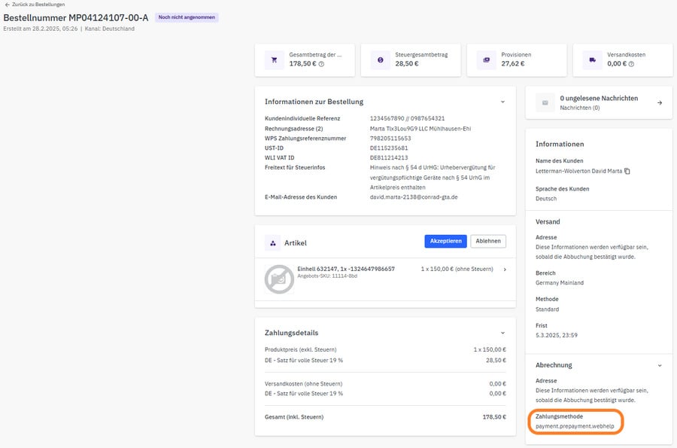The height and width of the screenshot is (448, 677).
Task: Expand the Einhell 632147 article row chevron
Action: (x=505, y=270)
